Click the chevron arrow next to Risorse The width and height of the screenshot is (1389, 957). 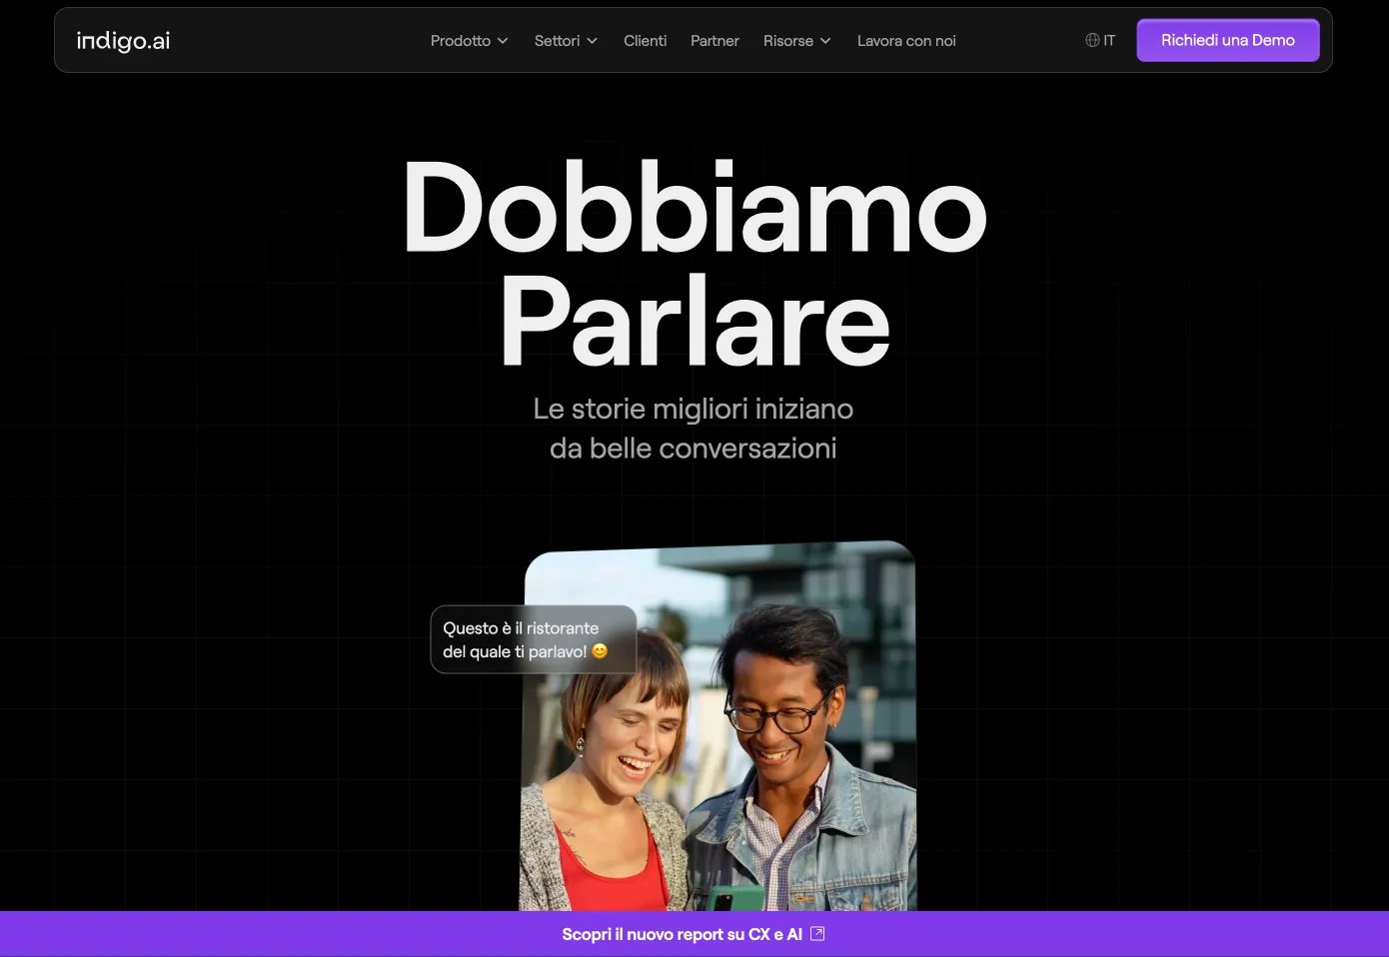pos(826,41)
